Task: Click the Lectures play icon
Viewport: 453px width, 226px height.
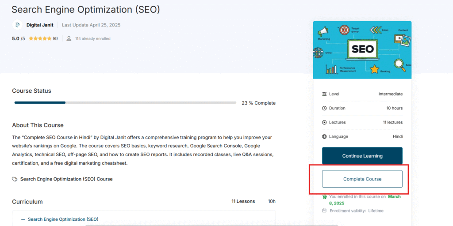Action: (x=325, y=122)
